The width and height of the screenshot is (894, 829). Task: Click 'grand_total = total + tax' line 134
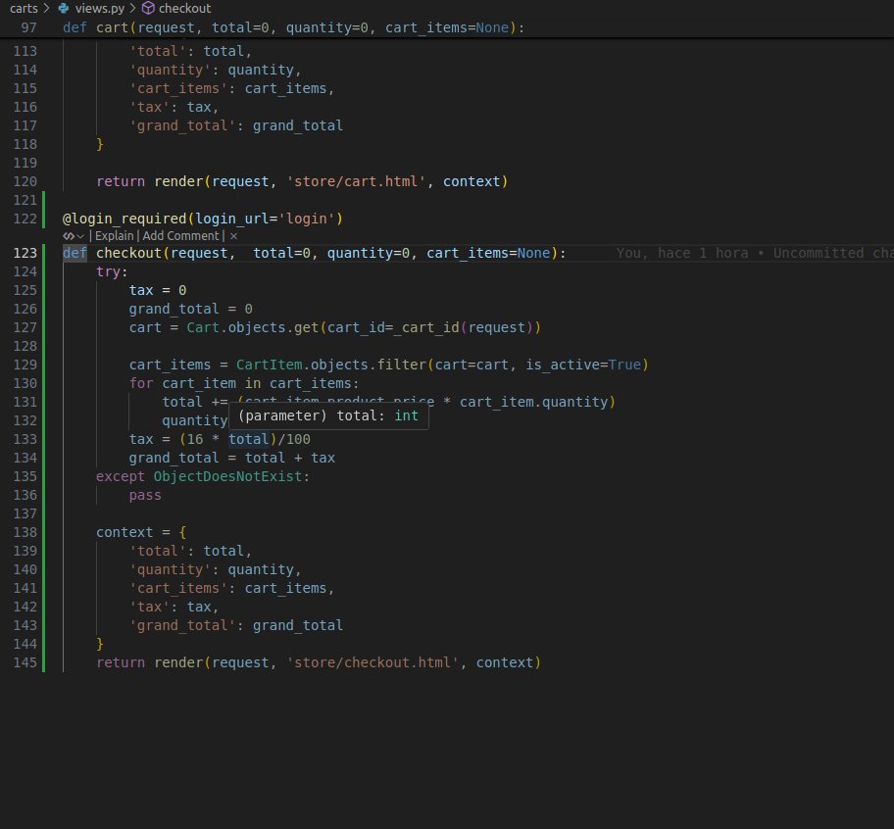click(x=232, y=458)
